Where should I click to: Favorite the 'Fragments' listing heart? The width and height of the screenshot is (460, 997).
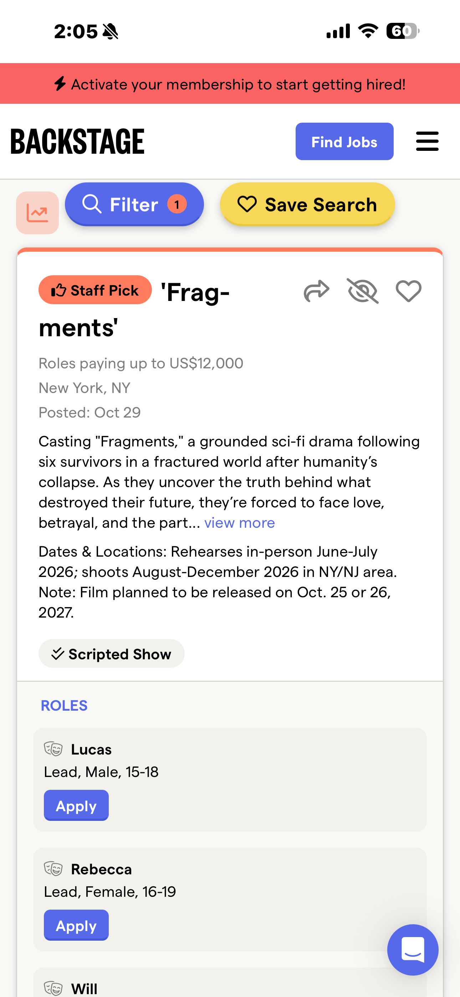[409, 291]
